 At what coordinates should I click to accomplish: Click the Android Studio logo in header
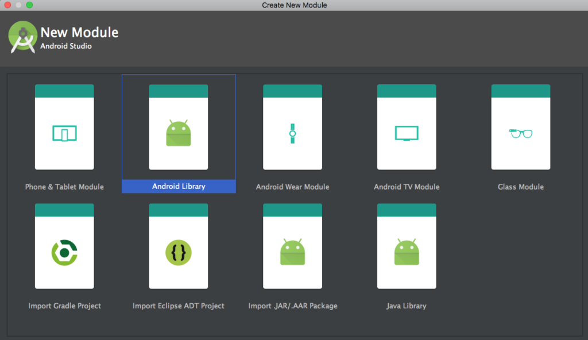[x=22, y=37]
